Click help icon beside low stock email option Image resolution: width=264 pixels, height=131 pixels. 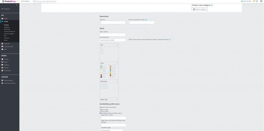coord(170,40)
